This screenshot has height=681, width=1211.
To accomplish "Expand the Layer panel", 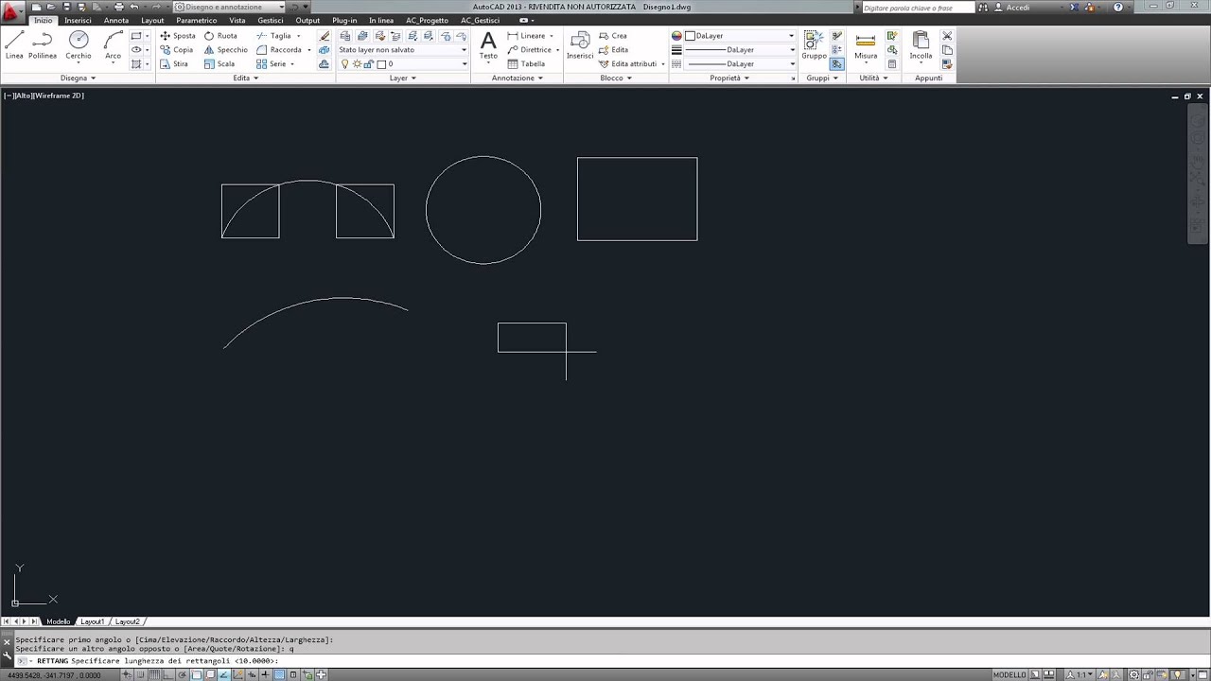I will (402, 79).
